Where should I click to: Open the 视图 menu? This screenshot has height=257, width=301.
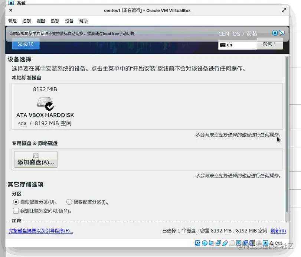(x=41, y=21)
